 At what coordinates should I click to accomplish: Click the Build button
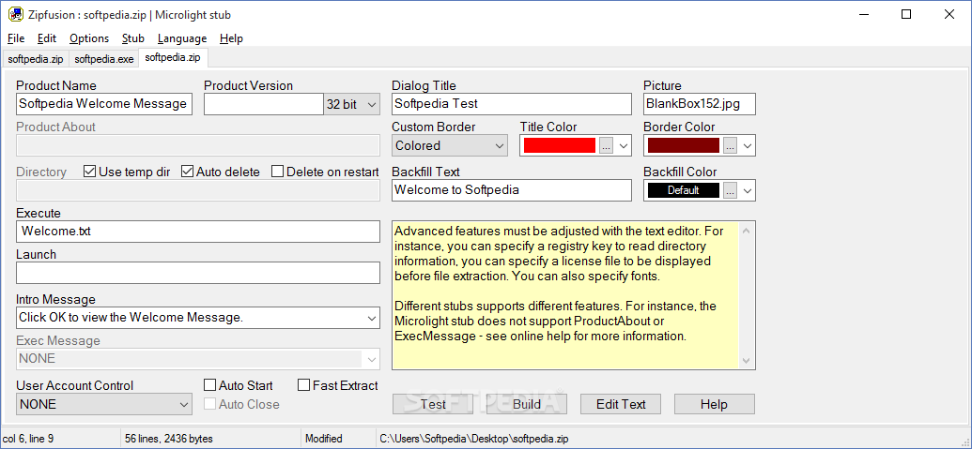tap(527, 404)
